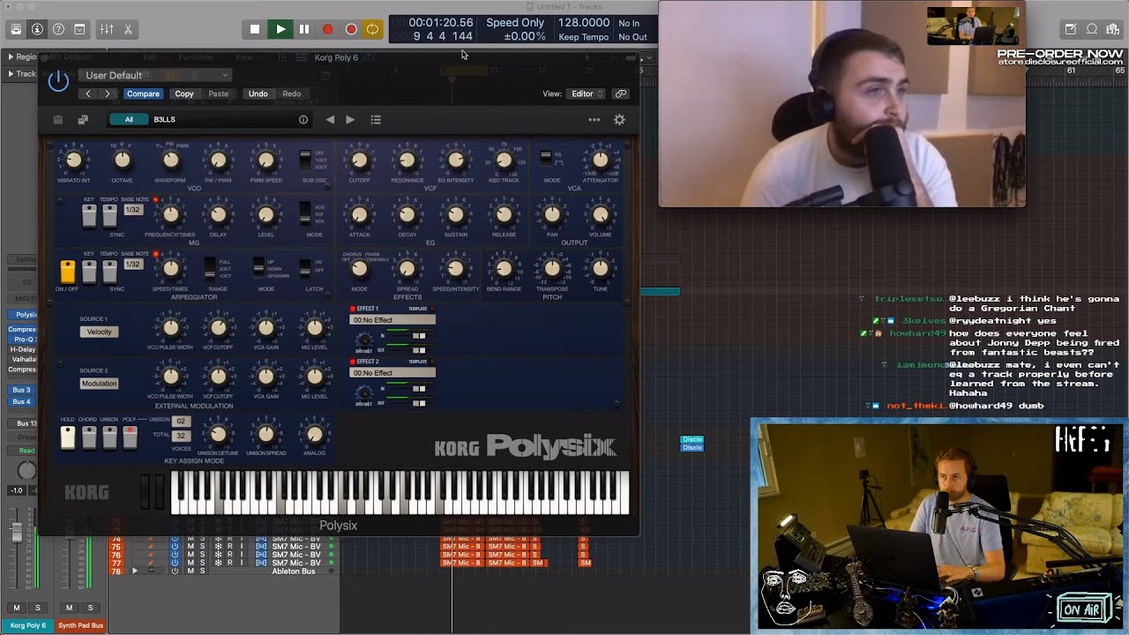Click the tempo display 128.0000
The height and width of the screenshot is (635, 1129).
click(584, 23)
